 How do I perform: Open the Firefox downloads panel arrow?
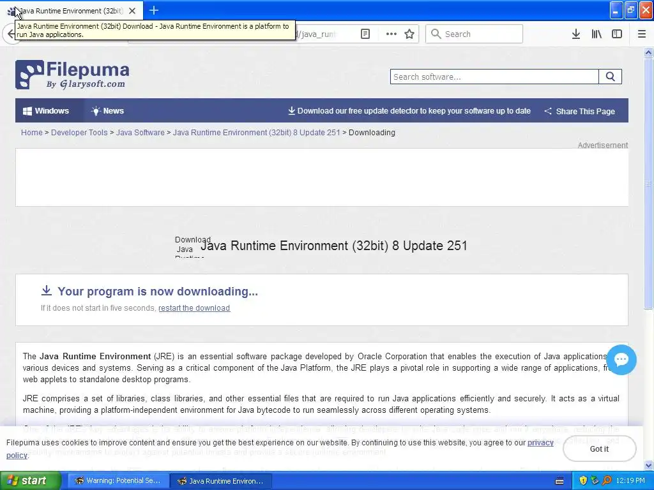click(575, 34)
